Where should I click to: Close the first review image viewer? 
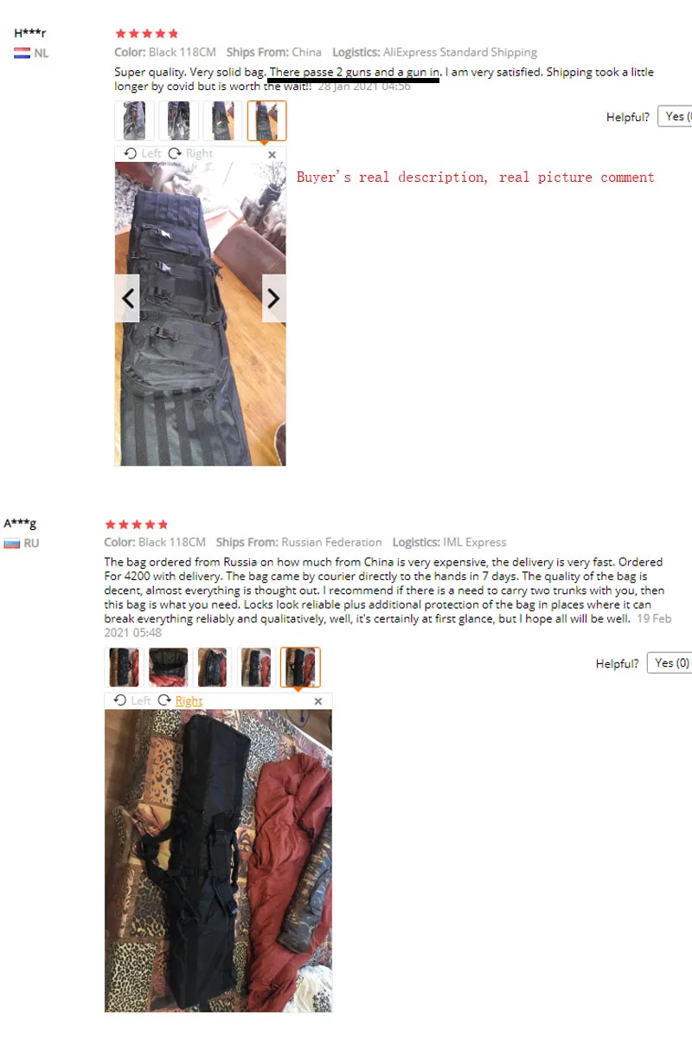click(272, 154)
